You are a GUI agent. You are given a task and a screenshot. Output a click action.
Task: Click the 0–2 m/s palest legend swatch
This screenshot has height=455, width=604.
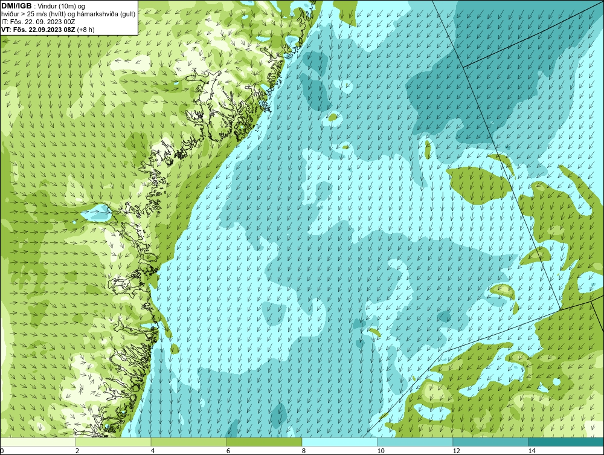tap(37, 442)
